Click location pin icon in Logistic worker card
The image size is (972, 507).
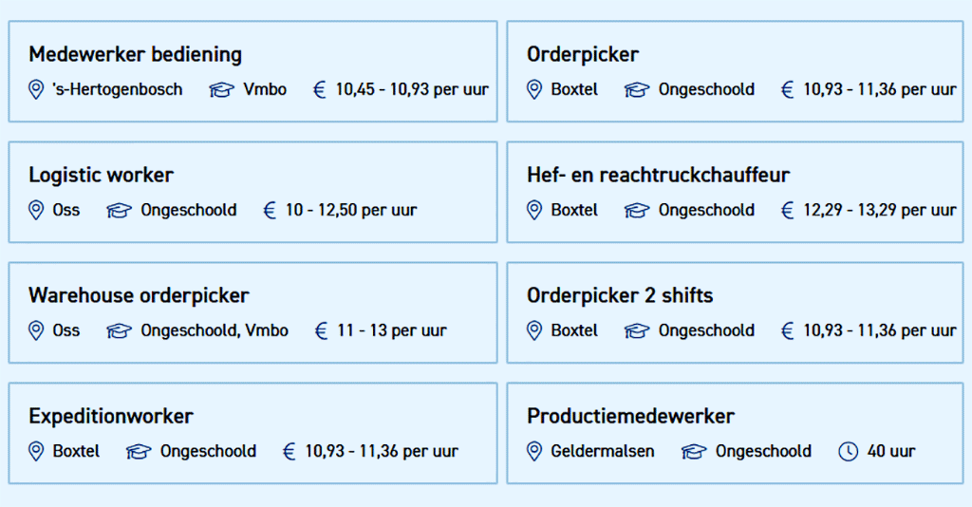[36, 210]
